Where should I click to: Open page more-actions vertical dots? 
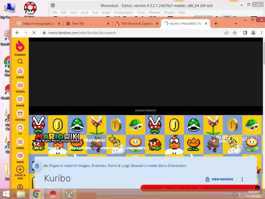[242, 179]
